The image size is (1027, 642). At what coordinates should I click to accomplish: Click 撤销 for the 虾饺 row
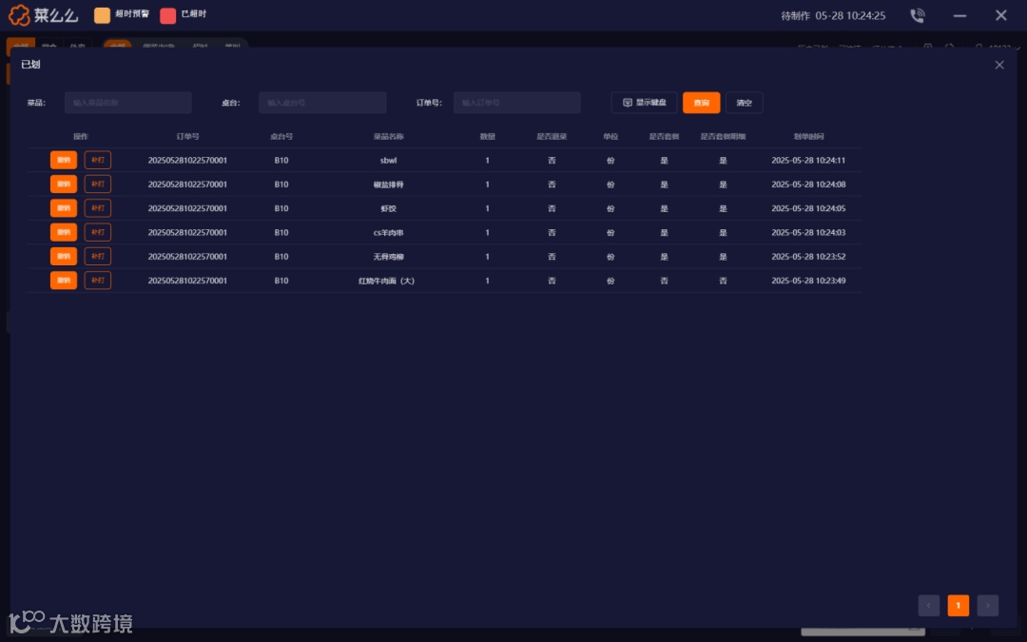pos(64,208)
